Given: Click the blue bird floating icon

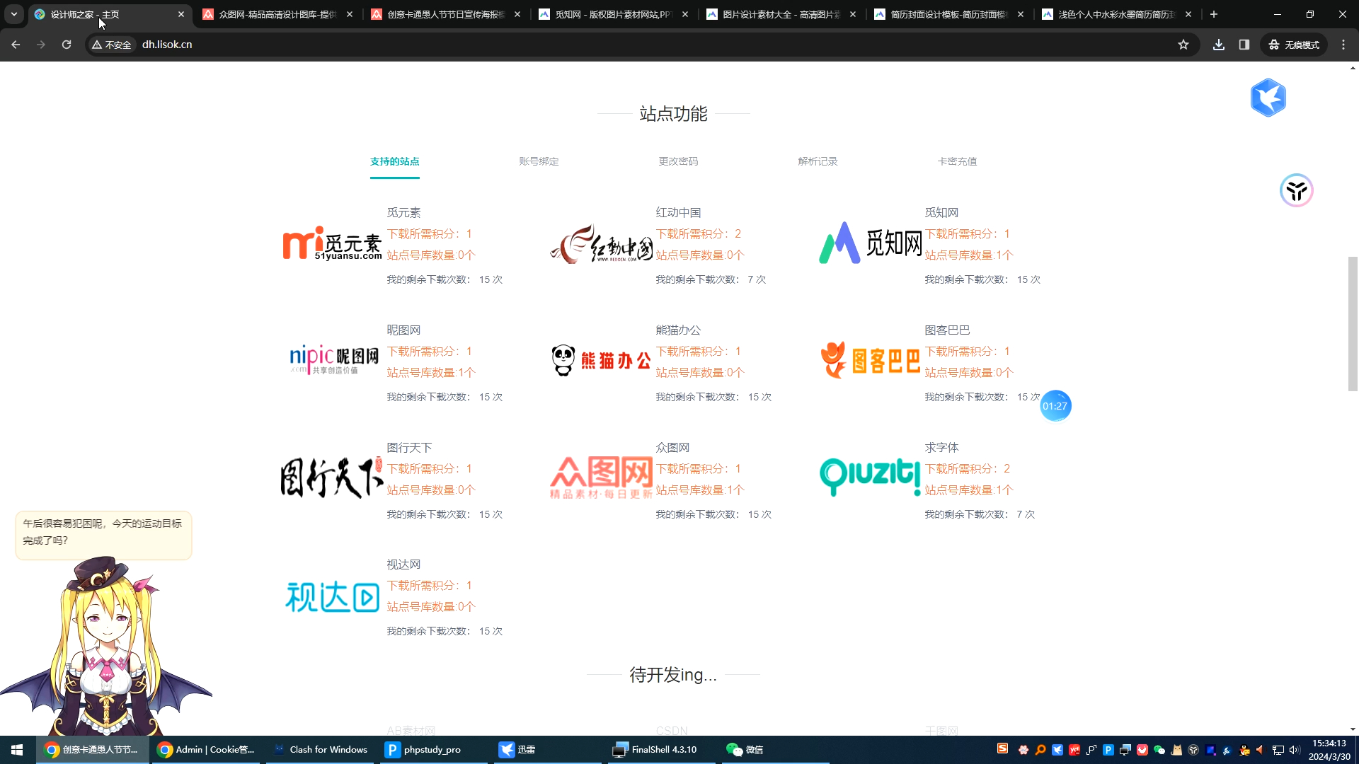Looking at the screenshot, I should pyautogui.click(x=1268, y=98).
